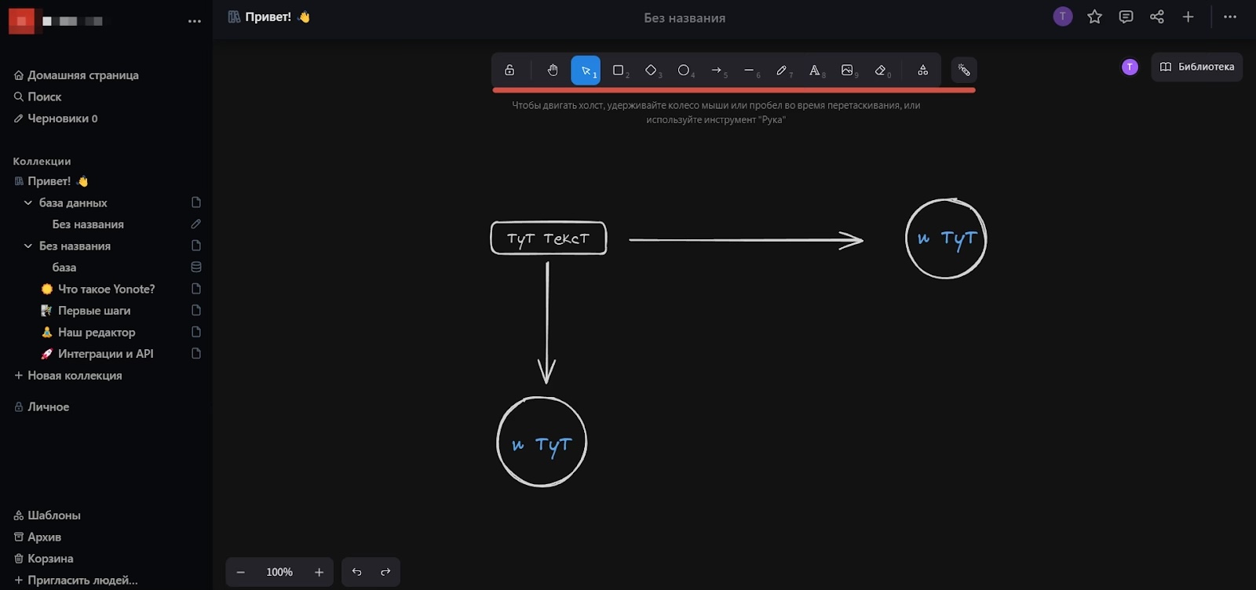Viewport: 1256px width, 590px height.
Task: Select the Pencil draw tool
Action: point(782,71)
